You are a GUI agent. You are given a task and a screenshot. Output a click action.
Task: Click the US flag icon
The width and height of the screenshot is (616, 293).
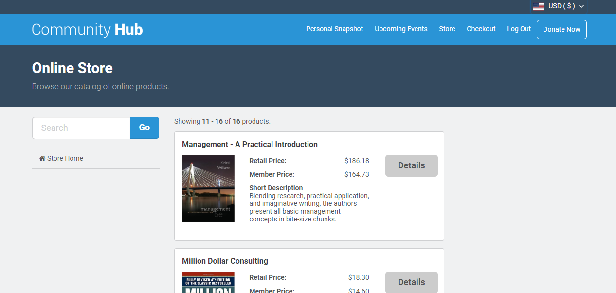(538, 6)
